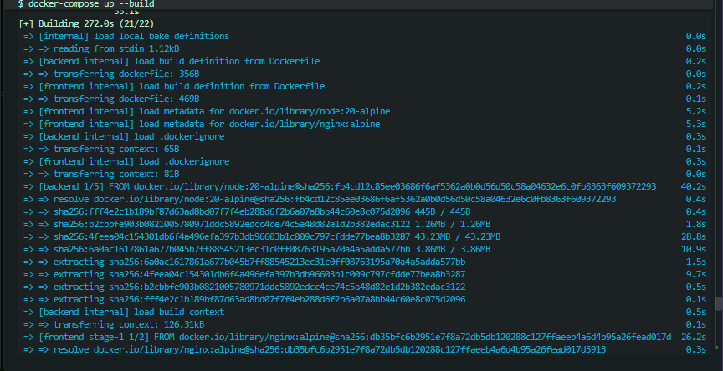
Task: Click sha256:6a0ac1617 download line with 3.86MB
Action: 257,249
